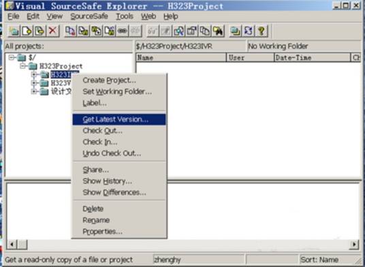Collapse the $/ root tree node
This screenshot has width=365, height=267.
pyautogui.click(x=11, y=57)
